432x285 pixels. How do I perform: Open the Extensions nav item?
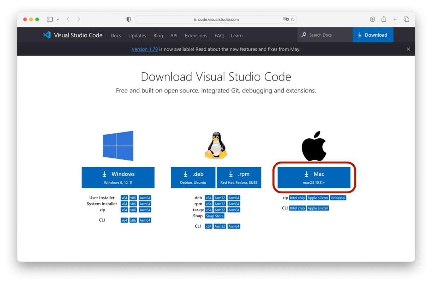pos(196,36)
